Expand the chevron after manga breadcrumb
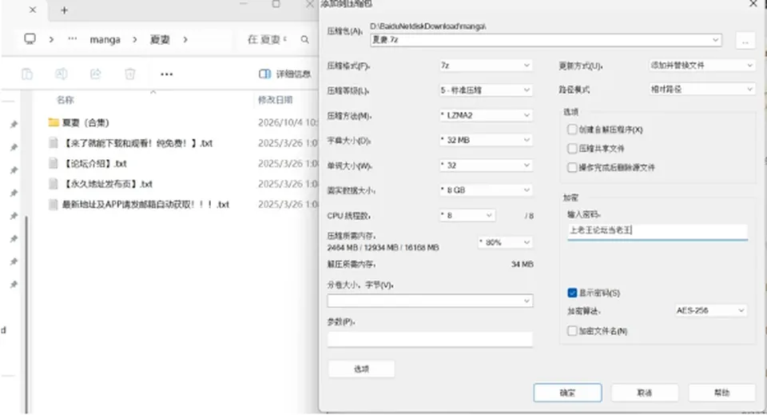Image resolution: width=767 pixels, height=415 pixels. point(135,40)
